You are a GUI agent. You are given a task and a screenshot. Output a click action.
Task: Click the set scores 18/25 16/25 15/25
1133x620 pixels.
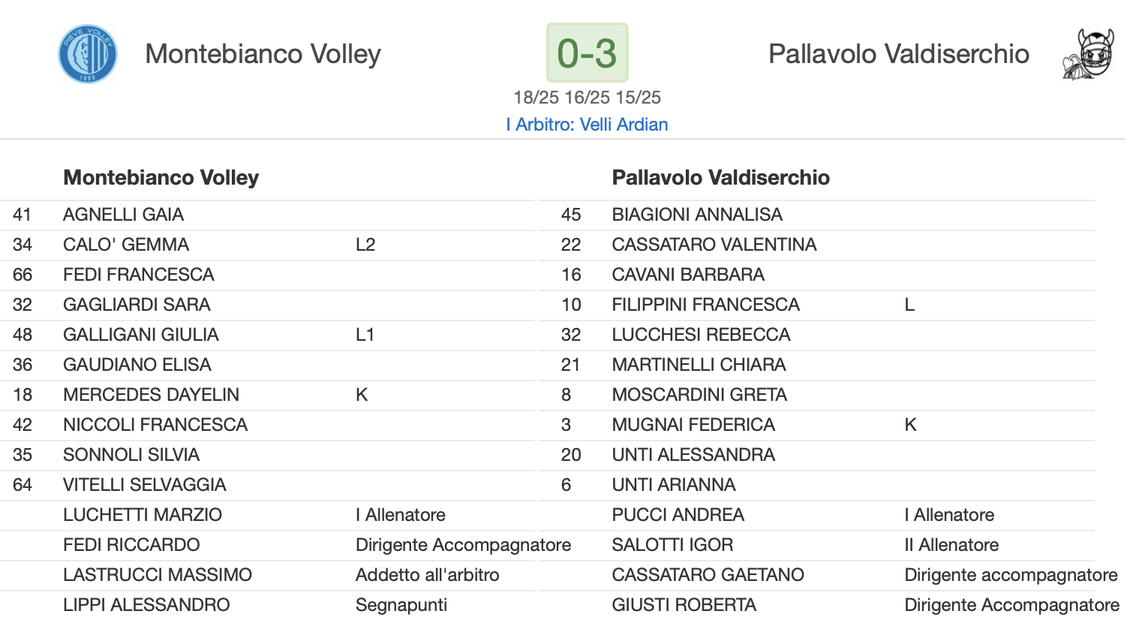pos(587,98)
